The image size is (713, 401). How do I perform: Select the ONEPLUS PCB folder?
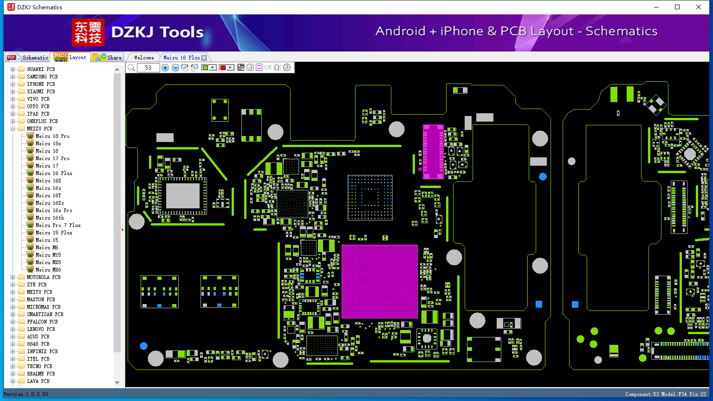coord(42,121)
